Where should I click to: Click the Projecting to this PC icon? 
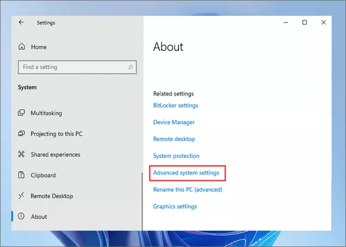click(x=21, y=133)
